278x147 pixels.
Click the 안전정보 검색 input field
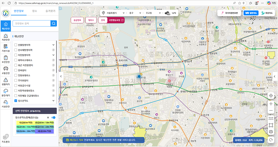(x=31, y=23)
